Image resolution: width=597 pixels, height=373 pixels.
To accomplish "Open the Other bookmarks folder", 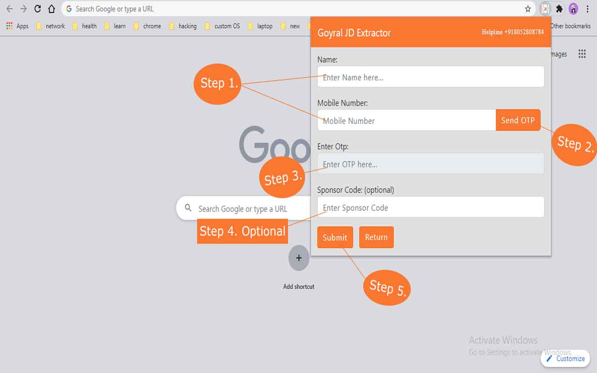I will click(571, 26).
